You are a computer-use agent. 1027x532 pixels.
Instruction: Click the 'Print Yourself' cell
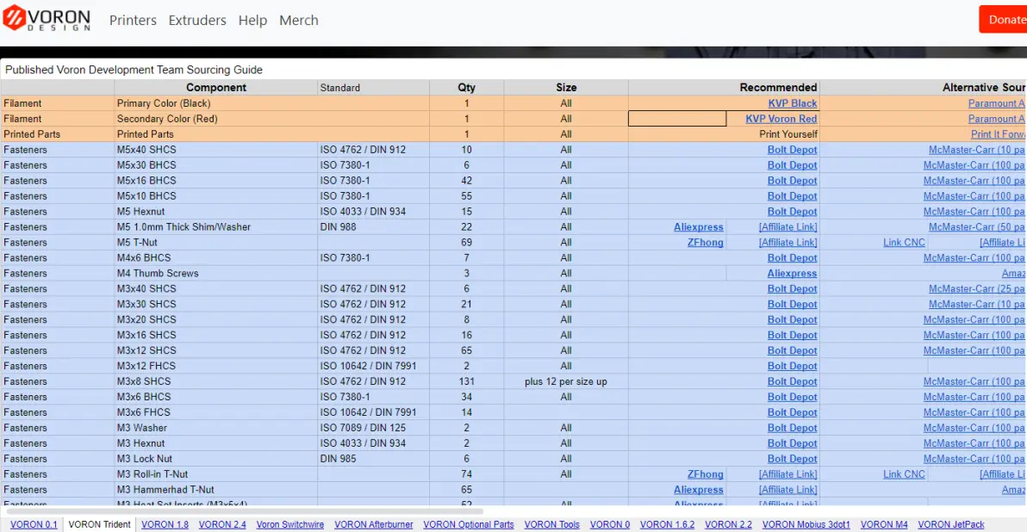[724, 134]
